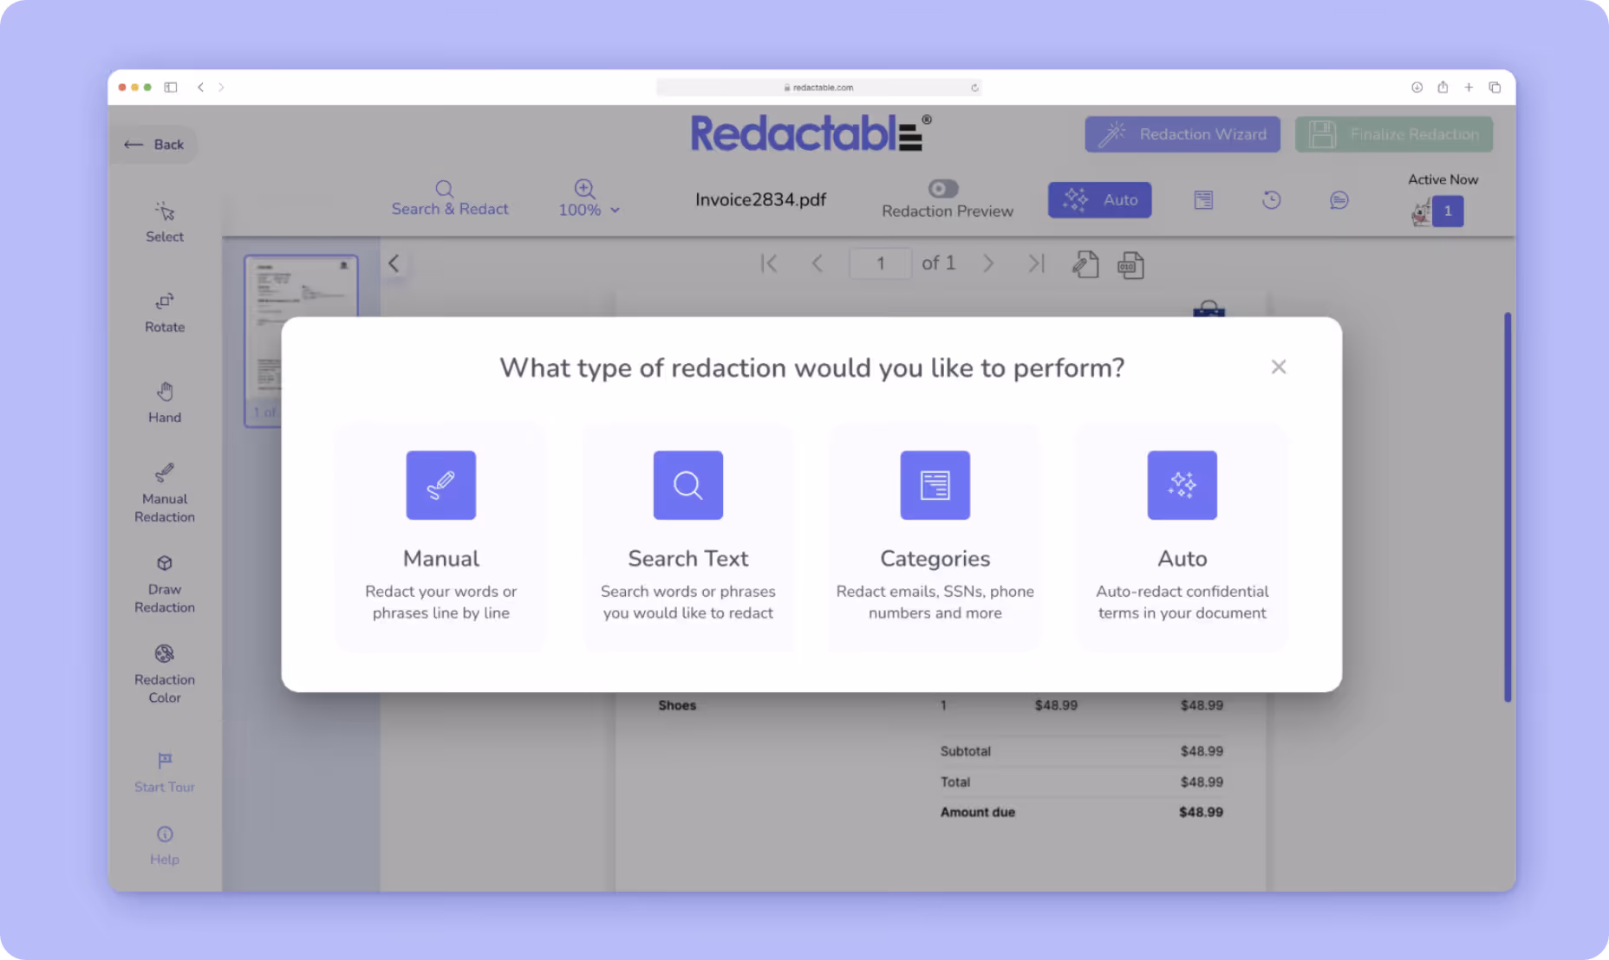1609x960 pixels.
Task: Open the redaction history clock icon
Action: pos(1271,200)
